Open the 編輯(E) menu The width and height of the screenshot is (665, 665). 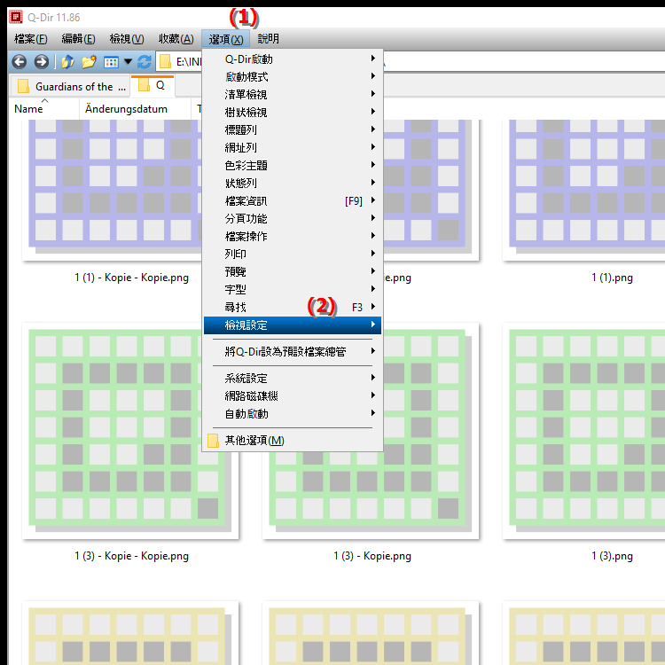(x=78, y=39)
